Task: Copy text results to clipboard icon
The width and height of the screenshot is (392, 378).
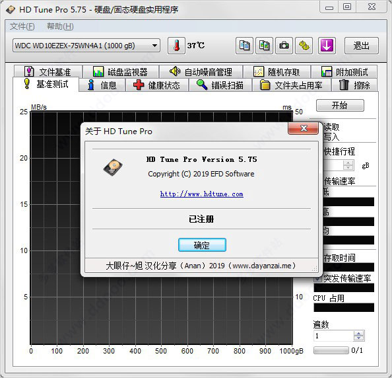Action: 244,46
